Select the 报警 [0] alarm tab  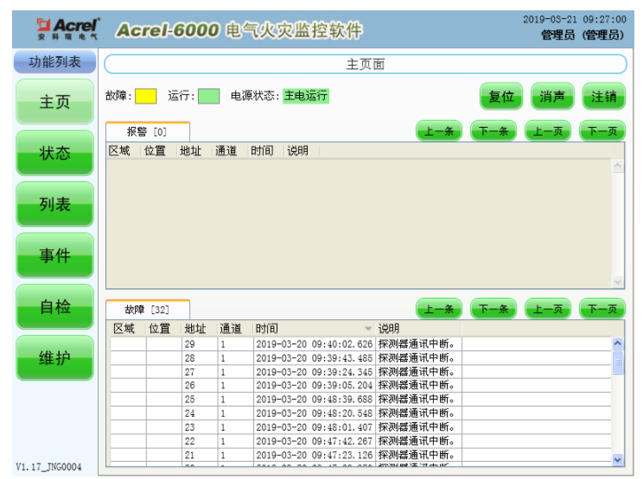pyautogui.click(x=147, y=132)
